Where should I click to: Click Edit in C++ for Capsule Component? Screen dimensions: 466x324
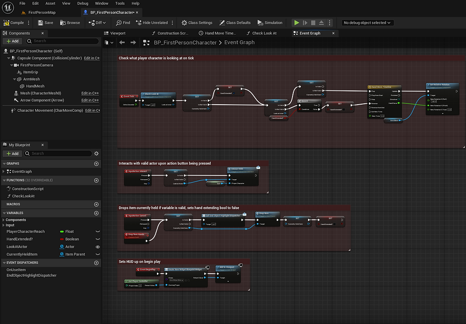coord(92,58)
